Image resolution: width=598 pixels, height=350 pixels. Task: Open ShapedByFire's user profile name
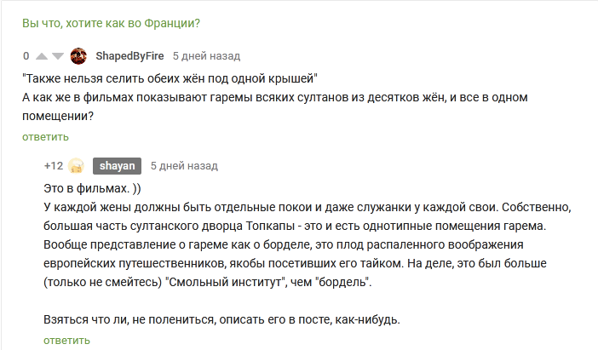(x=129, y=56)
